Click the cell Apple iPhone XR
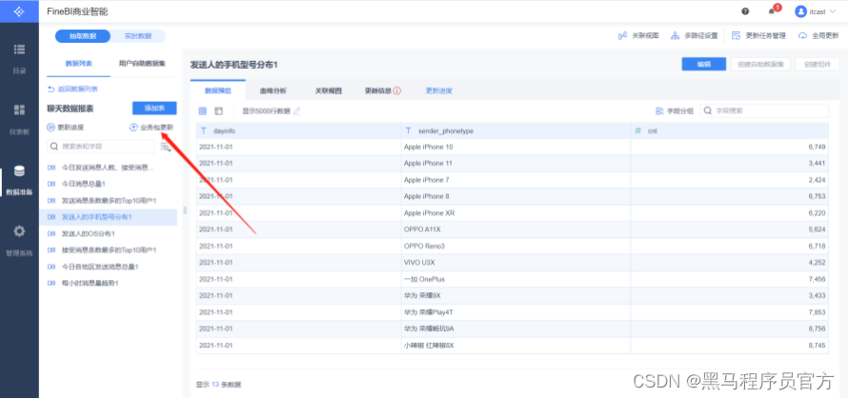849x399 pixels. pyautogui.click(x=516, y=213)
